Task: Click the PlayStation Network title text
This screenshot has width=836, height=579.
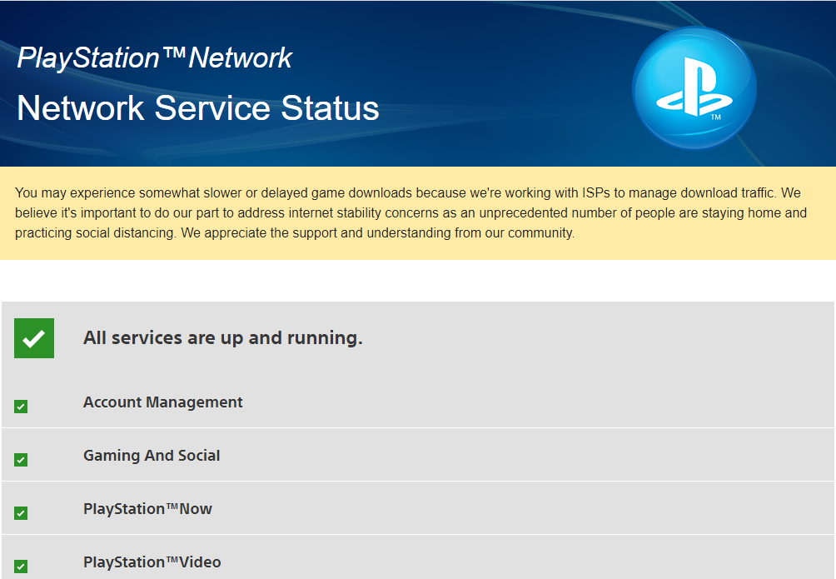Action: point(155,57)
